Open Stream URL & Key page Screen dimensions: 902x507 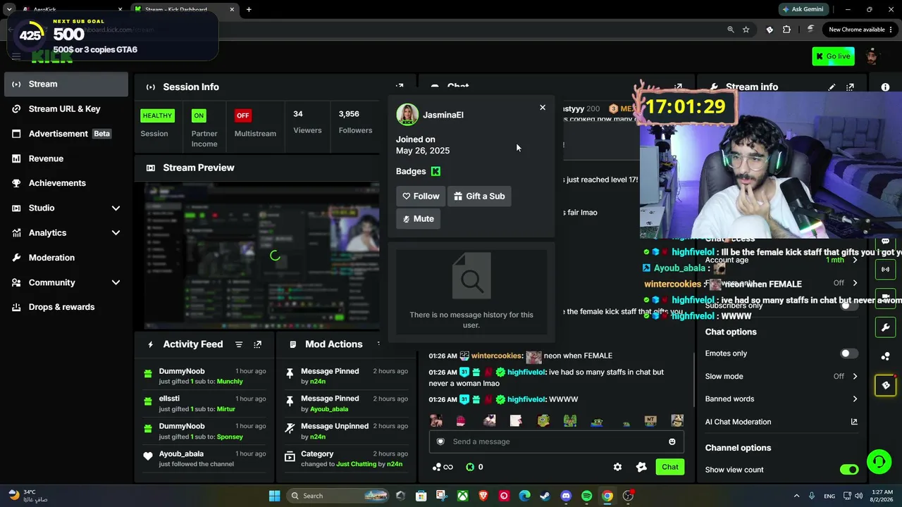click(66, 109)
